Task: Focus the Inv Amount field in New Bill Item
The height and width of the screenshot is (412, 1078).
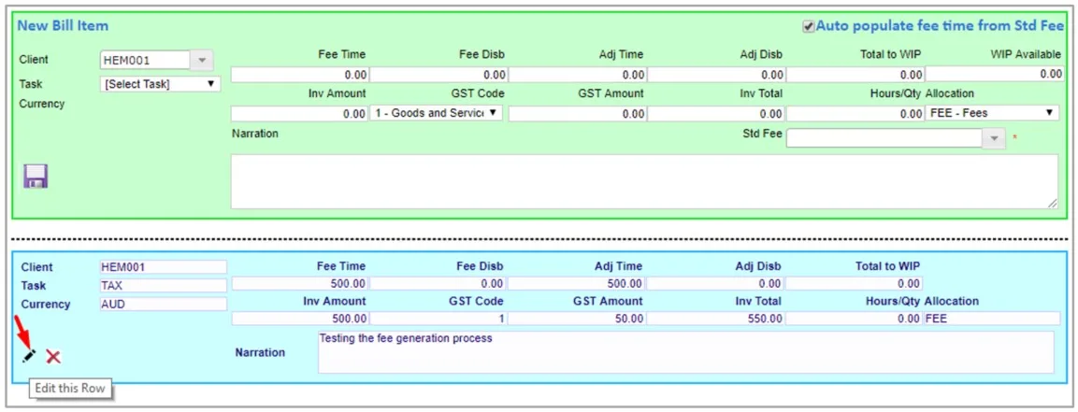Action: tap(300, 113)
